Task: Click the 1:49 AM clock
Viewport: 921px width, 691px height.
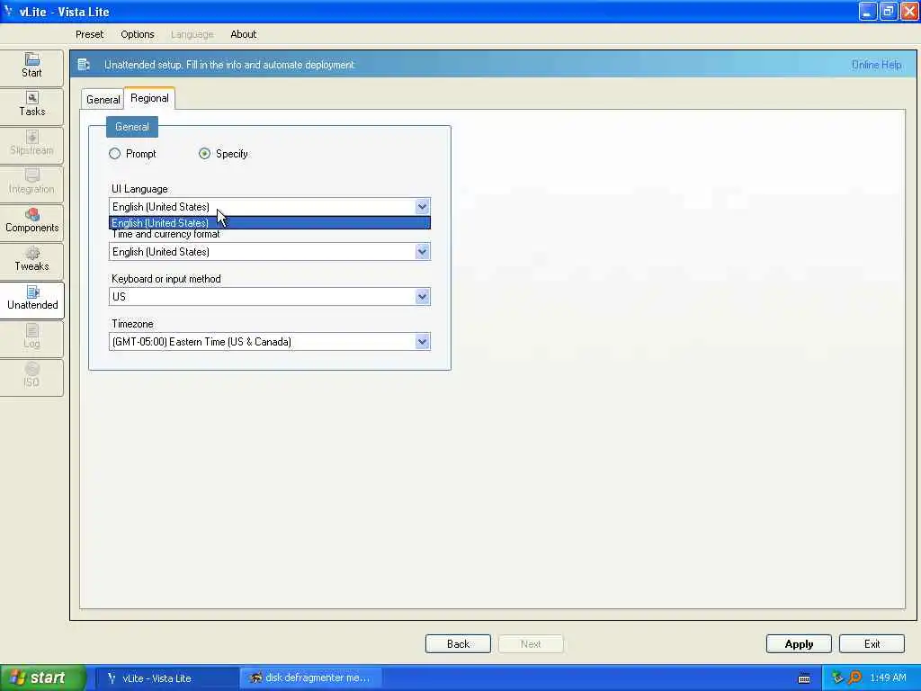Action: 888,678
